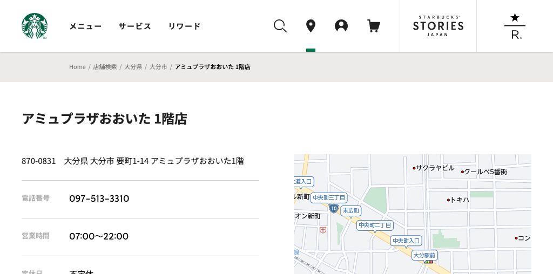Click the 電話番号 label
This screenshot has height=274, width=553.
(x=36, y=198)
